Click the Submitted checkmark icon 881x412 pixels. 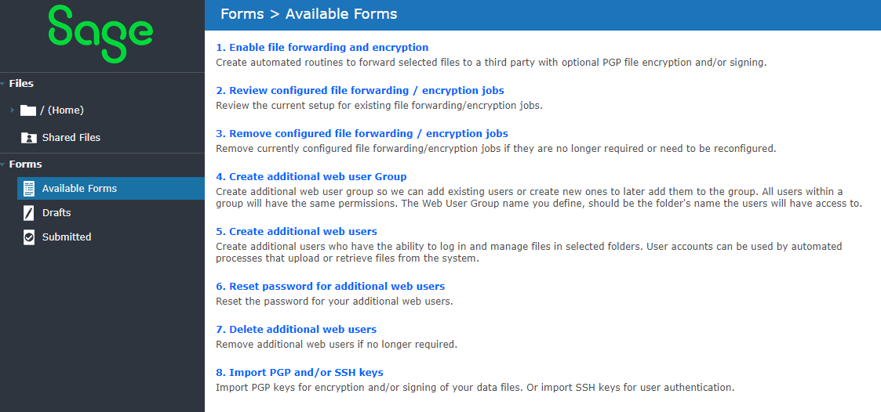coord(29,237)
